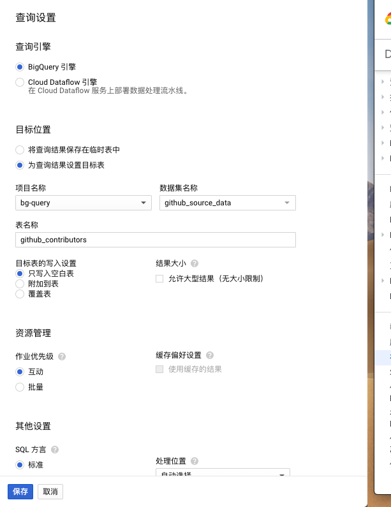Select 标准 SQL dialect radio
Screen dimensions: 391x507
tap(20, 465)
